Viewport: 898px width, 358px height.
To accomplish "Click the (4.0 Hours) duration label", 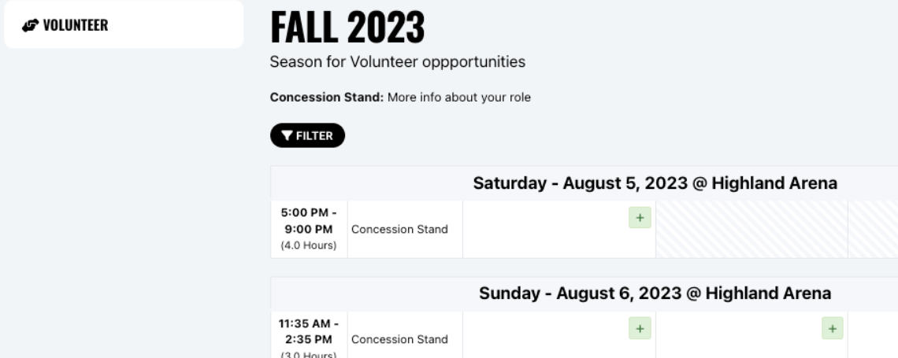I will 309,245.
